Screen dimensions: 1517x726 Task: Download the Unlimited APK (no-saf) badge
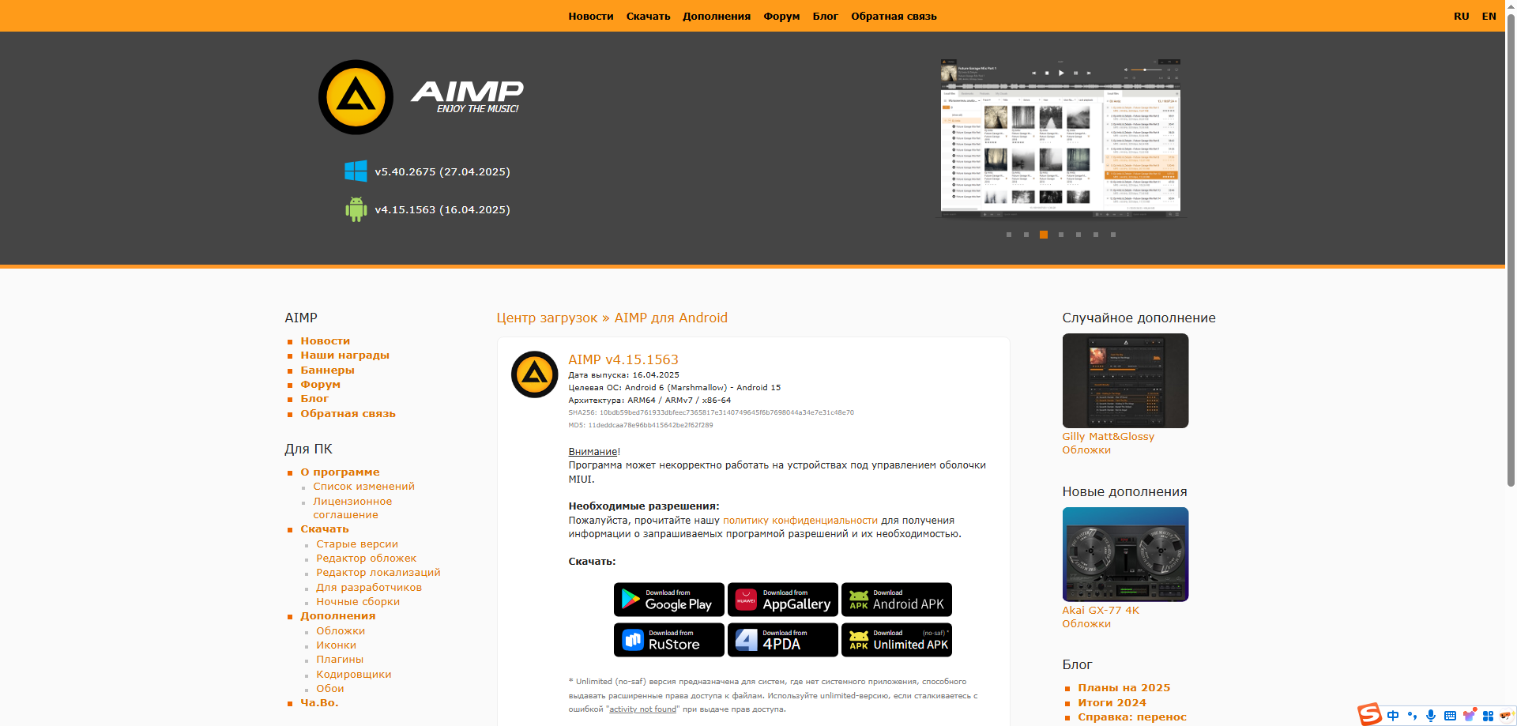(x=896, y=640)
